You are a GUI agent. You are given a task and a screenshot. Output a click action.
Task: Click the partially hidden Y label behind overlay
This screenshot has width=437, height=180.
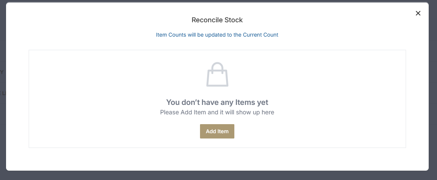2,72
